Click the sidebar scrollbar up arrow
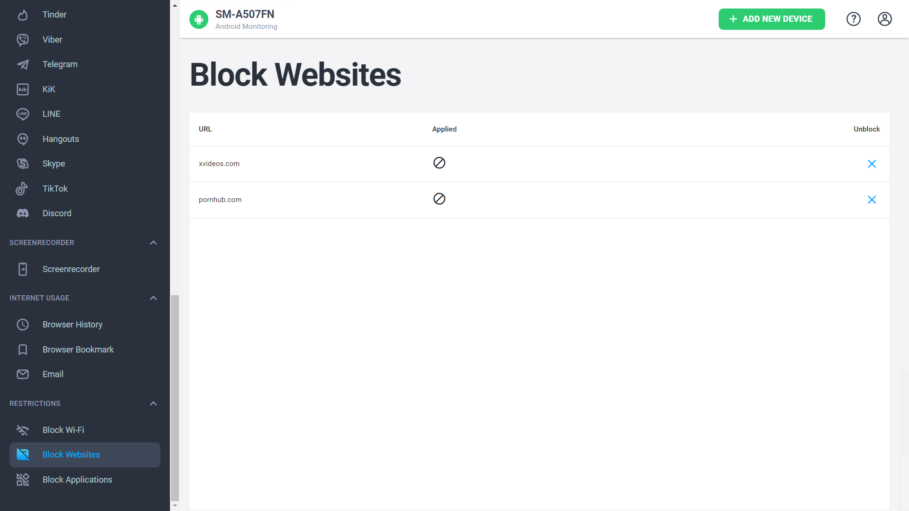The height and width of the screenshot is (511, 909). point(175,6)
